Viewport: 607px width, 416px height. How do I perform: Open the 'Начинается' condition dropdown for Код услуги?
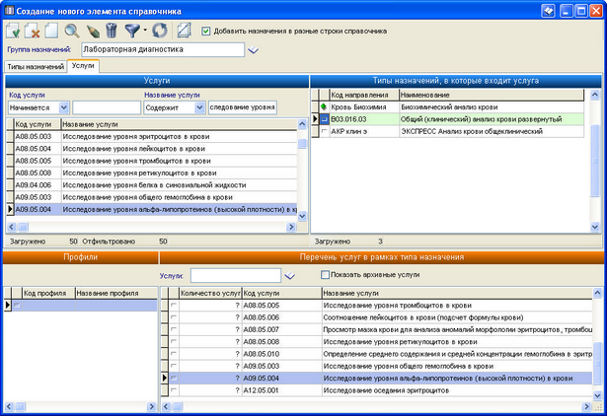point(64,107)
